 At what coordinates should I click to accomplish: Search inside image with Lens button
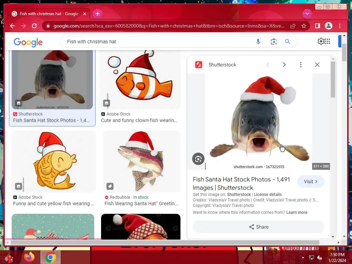198,159
